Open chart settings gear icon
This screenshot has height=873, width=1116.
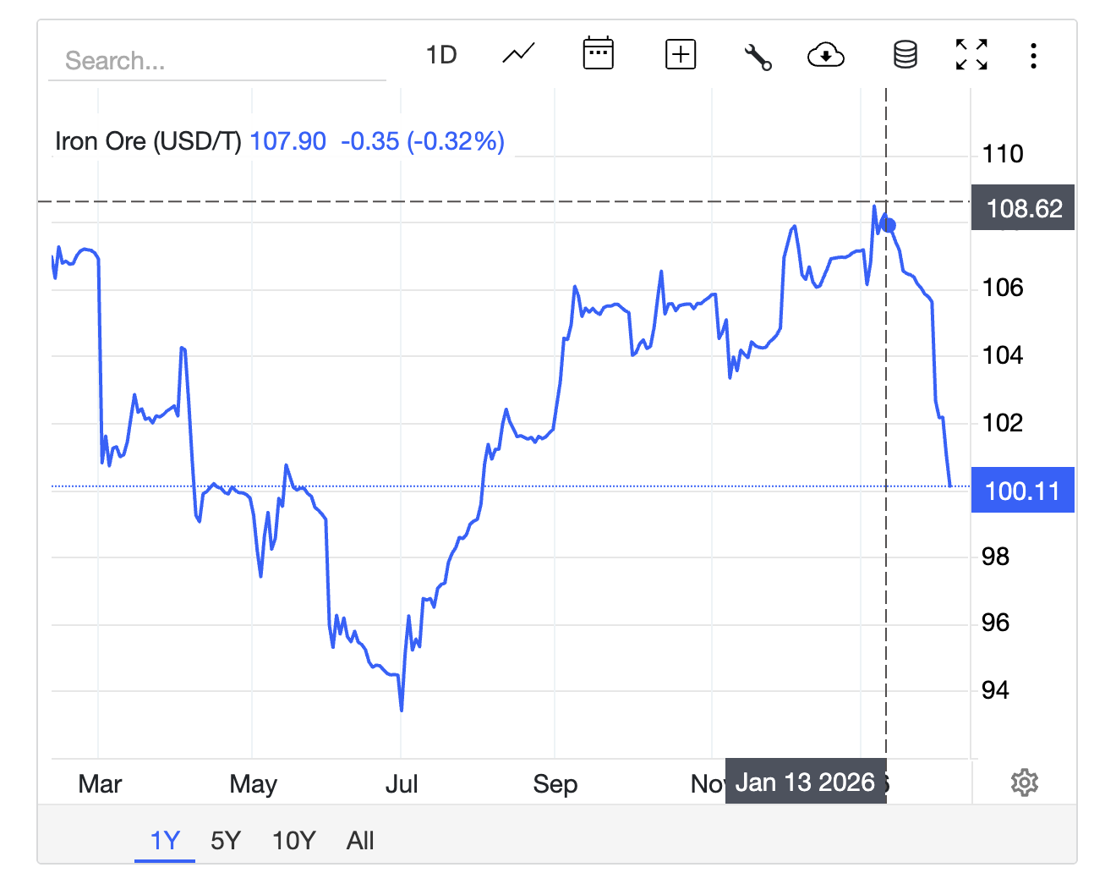tap(1024, 782)
